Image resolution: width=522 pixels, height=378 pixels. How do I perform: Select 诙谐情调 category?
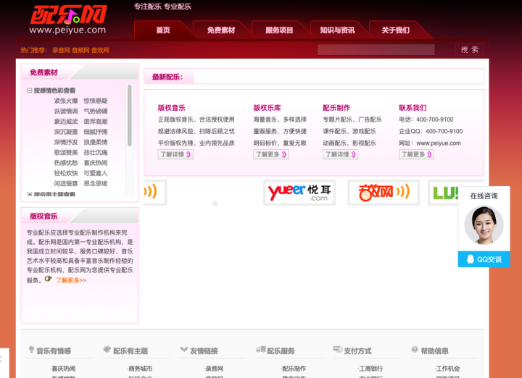[66, 111]
